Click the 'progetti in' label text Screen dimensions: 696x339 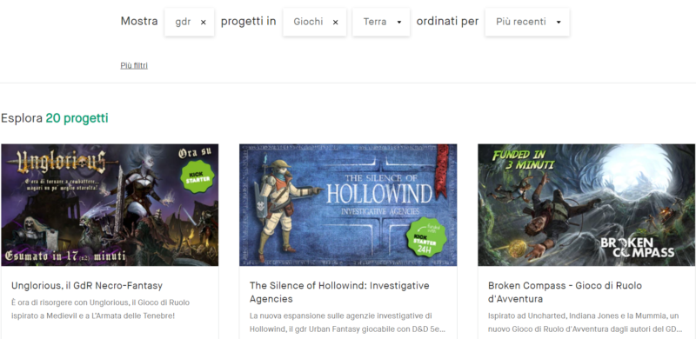click(249, 22)
